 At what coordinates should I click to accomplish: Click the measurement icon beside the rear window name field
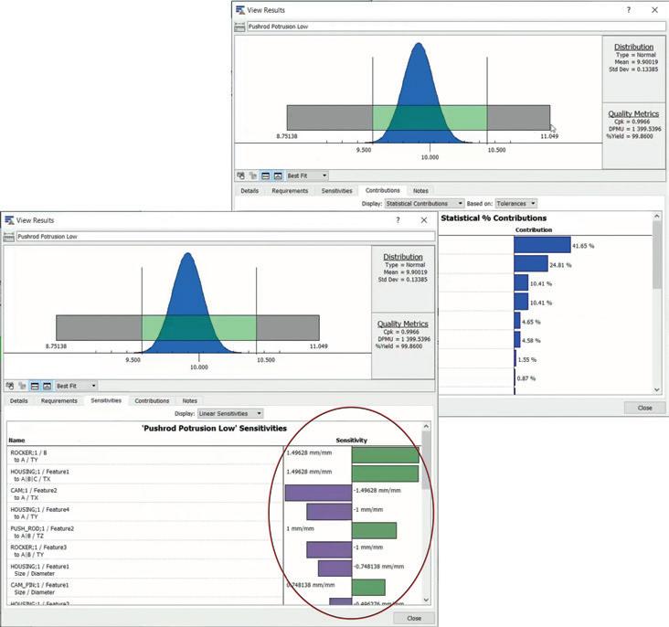pos(239,27)
